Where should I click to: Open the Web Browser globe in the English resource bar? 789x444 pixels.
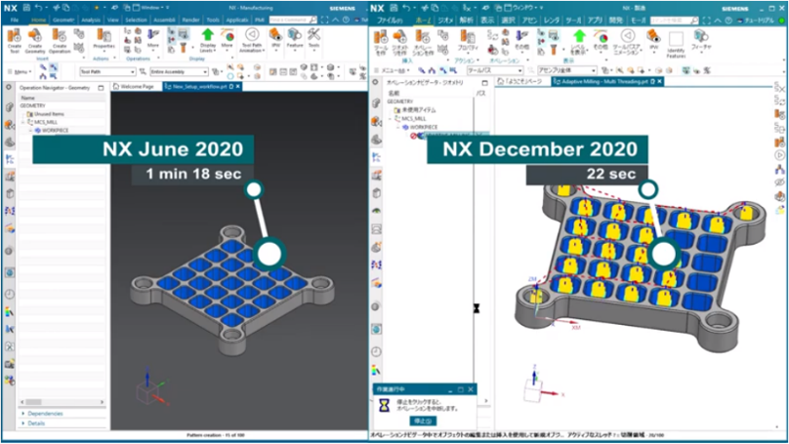[x=10, y=272]
